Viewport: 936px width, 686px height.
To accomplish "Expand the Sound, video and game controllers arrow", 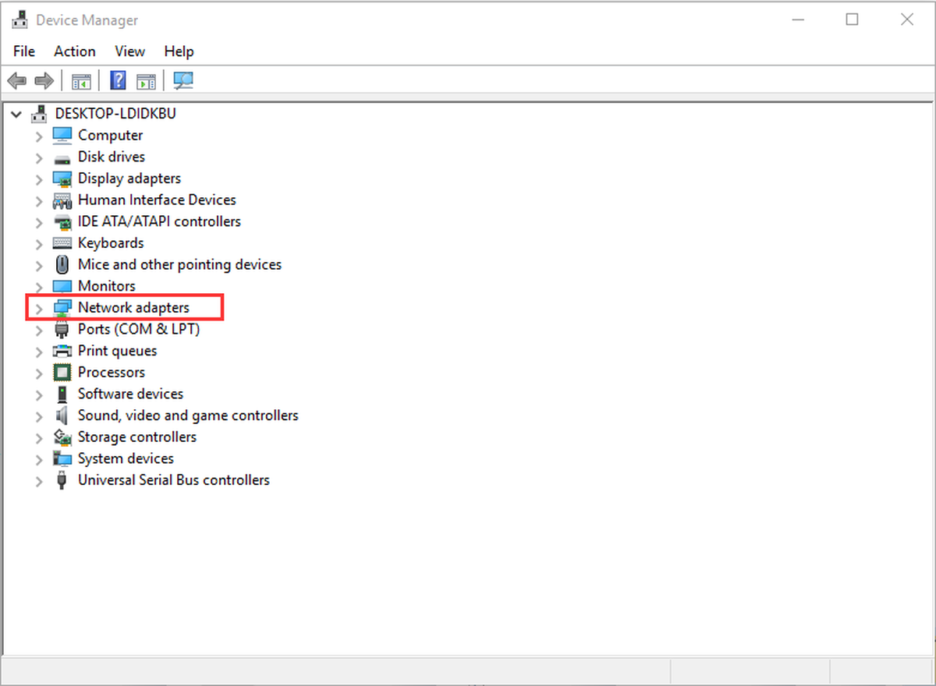I will coord(39,416).
